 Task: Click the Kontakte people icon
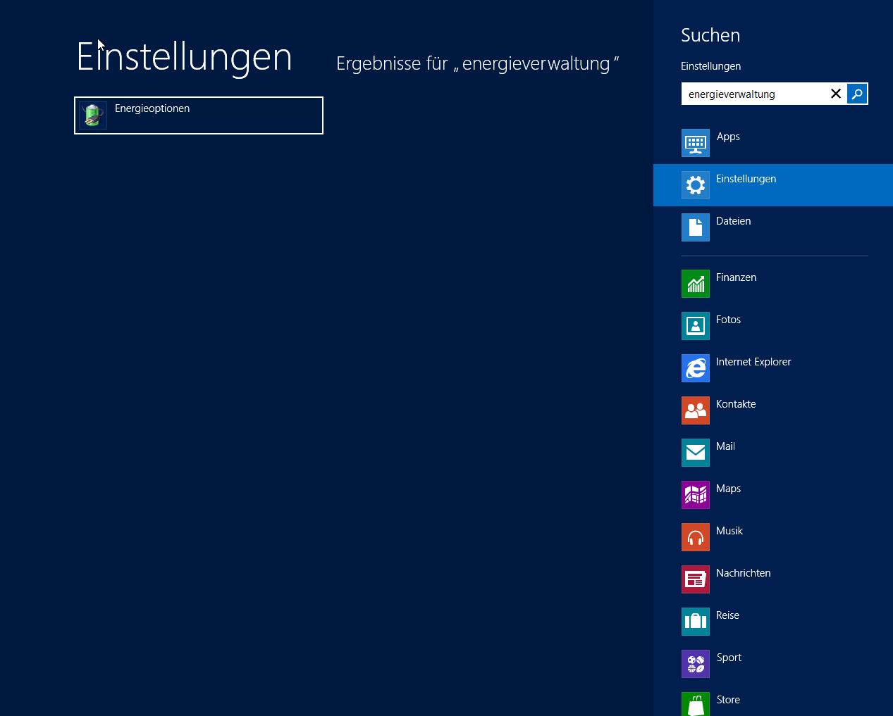pyautogui.click(x=696, y=410)
